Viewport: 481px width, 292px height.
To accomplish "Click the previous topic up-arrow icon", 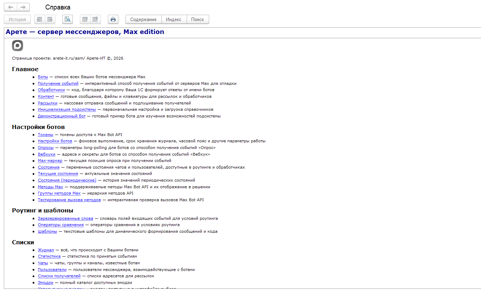I will (x=85, y=19).
